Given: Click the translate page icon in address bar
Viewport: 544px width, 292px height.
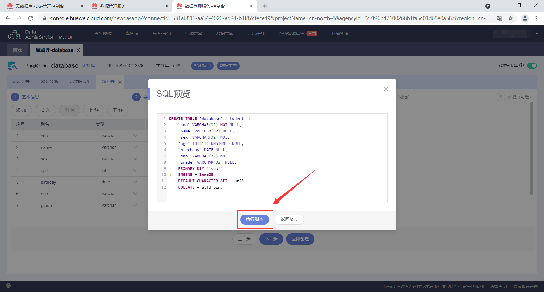Looking at the screenshot, I should click(x=499, y=18).
